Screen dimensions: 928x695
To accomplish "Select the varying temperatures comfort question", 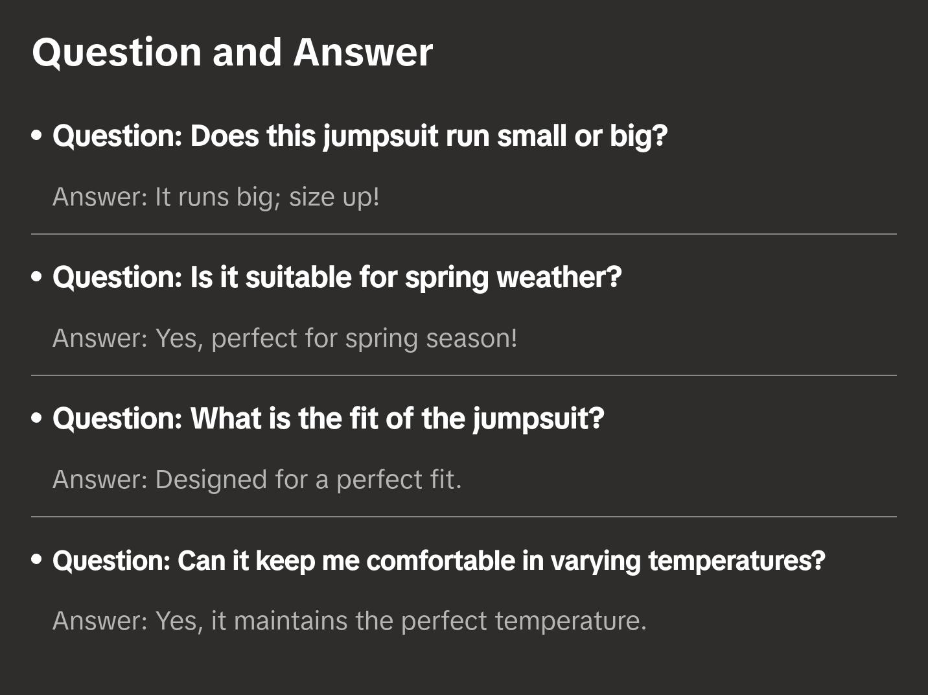I will [439, 560].
